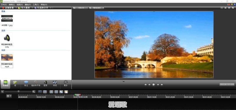Click the crop mode icon above preview
Viewport: 236px width, 110px height.
222,8
